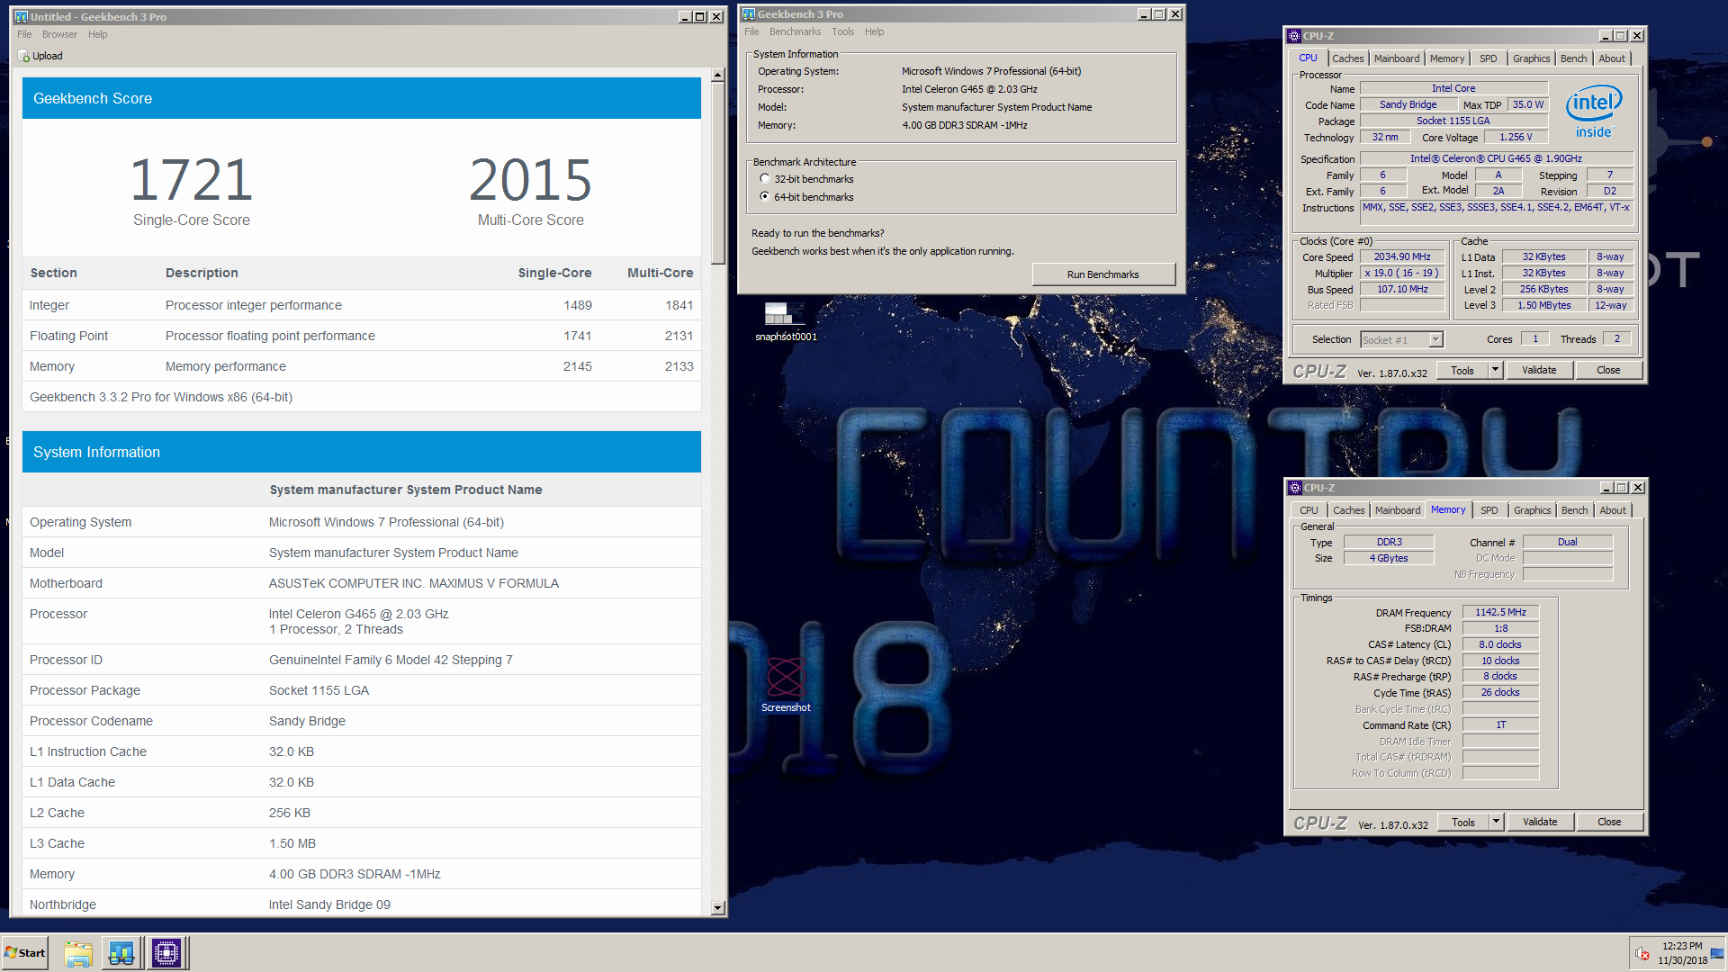Switch to Bench tab in top CPU-Z
Viewport: 1728px width, 972px height.
coord(1574,58)
